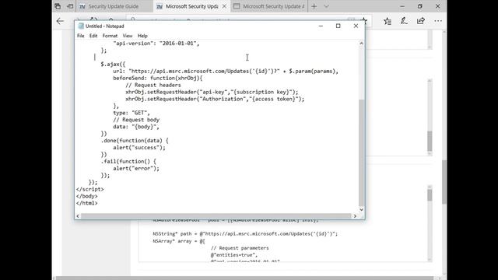Click Notepad horizontal scrollbar right arrow
498x280 pixels.
[355, 216]
